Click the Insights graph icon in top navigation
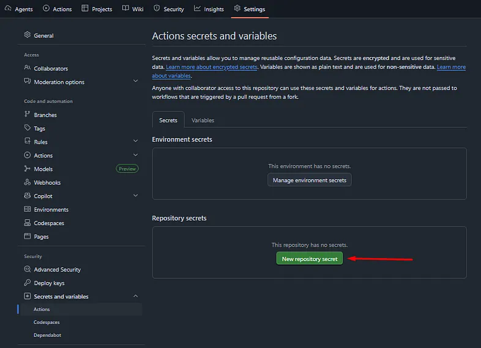Screen dimensions: 481x348 tap(197, 9)
